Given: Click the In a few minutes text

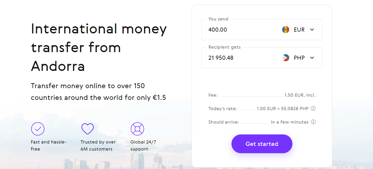Looking at the screenshot, I should click(290, 122).
